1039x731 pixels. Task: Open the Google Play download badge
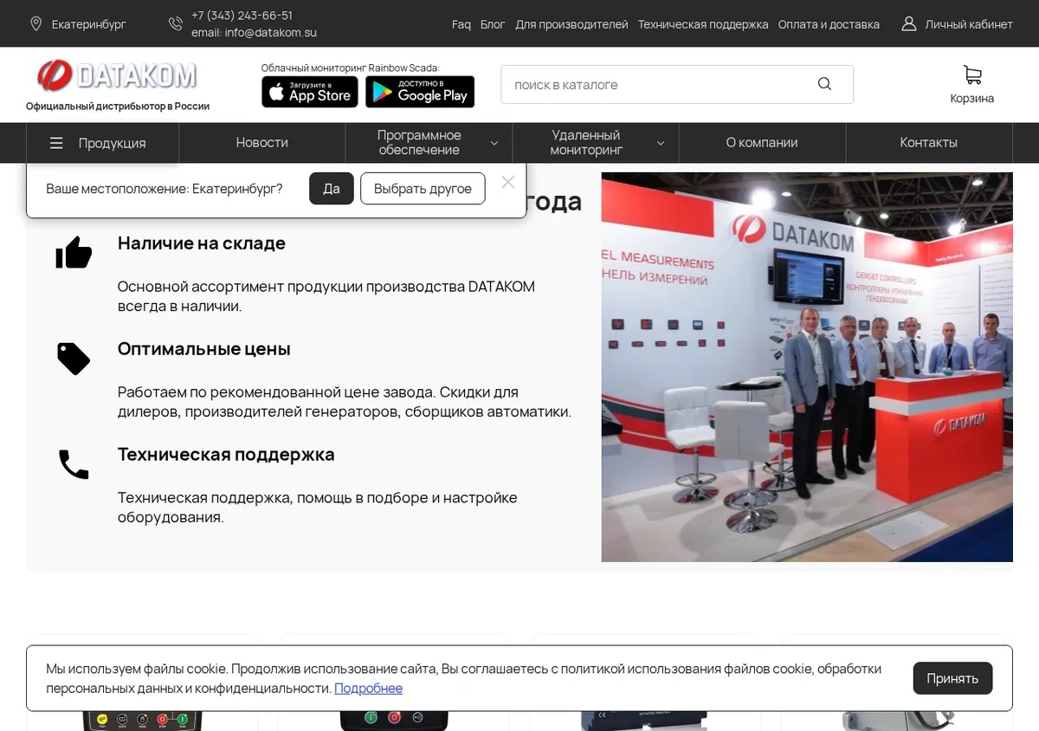420,92
